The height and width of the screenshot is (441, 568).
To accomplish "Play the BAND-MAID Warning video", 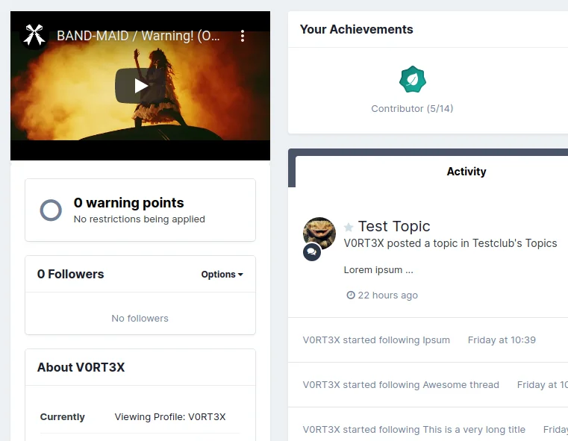I will pyautogui.click(x=140, y=86).
